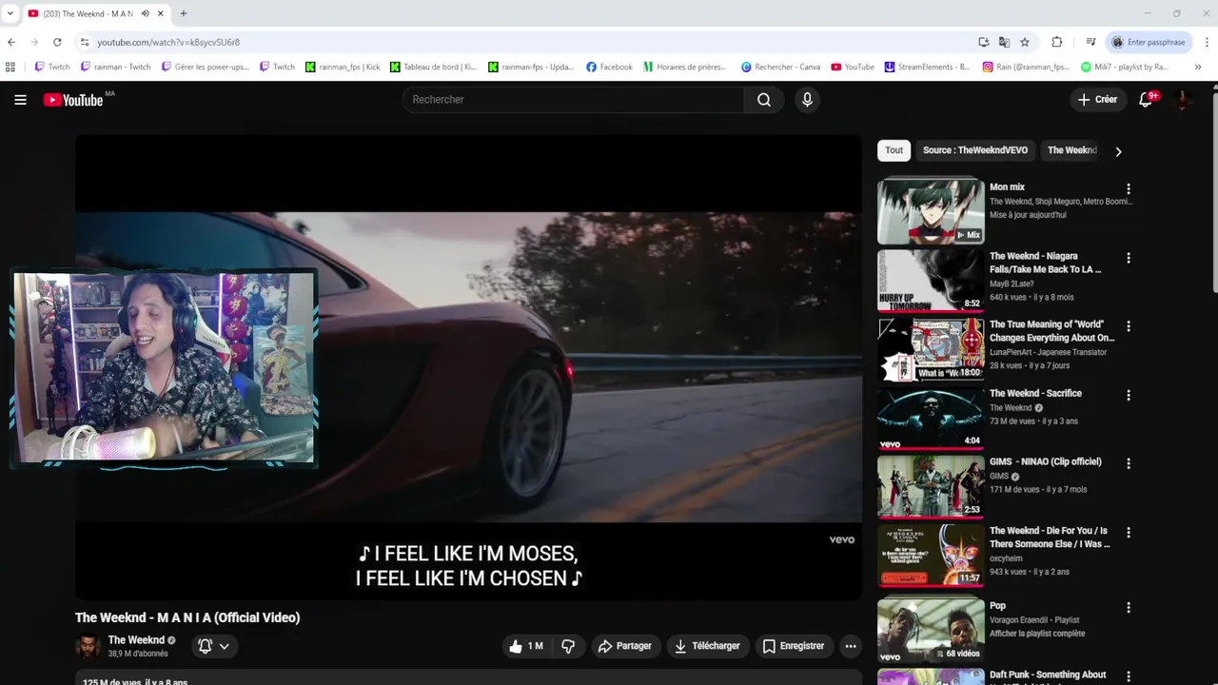Click the Partager share button
Viewport: 1218px width, 685px height.
click(624, 646)
